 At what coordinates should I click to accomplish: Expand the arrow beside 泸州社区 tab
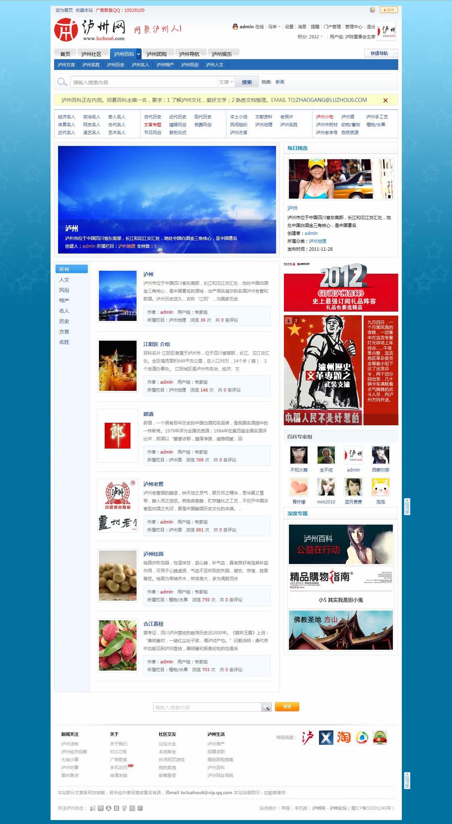(106, 54)
